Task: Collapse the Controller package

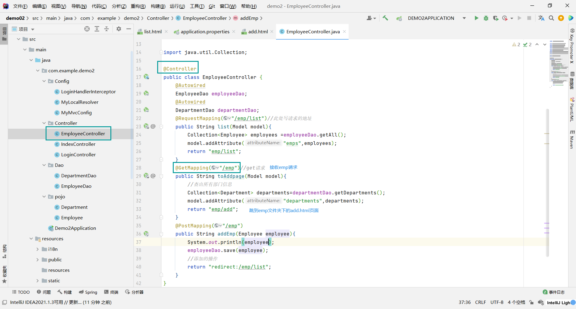Action: click(44, 123)
